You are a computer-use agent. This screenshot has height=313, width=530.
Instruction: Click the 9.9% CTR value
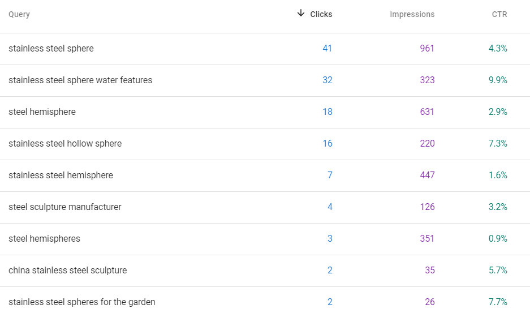coord(498,80)
